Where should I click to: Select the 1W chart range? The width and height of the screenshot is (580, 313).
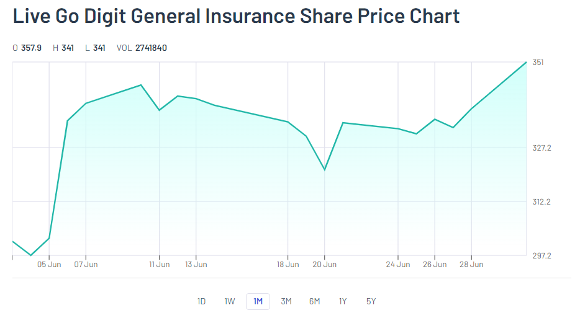[x=230, y=302]
